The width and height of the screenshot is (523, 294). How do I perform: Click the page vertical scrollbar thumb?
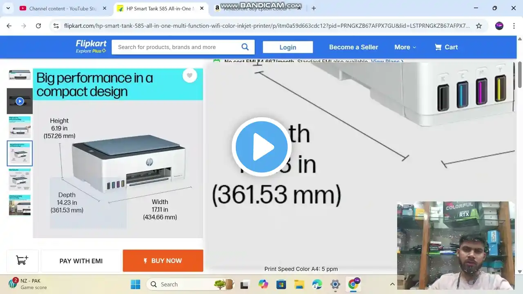[x=520, y=74]
